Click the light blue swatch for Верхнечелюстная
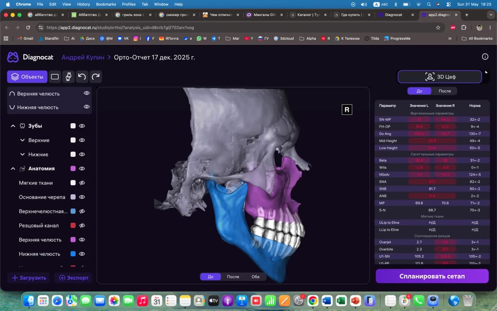The width and height of the screenshot is (497, 311). (x=73, y=211)
